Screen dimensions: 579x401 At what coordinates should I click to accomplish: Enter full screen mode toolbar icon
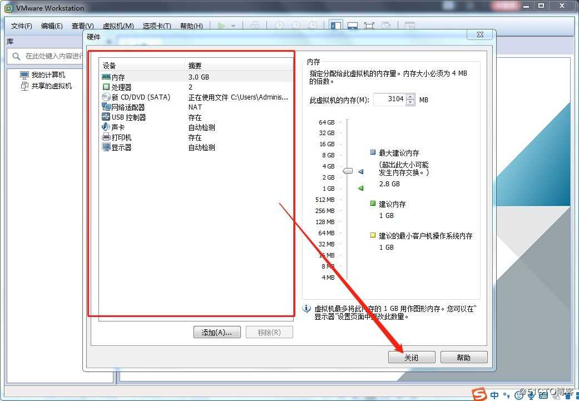click(369, 26)
